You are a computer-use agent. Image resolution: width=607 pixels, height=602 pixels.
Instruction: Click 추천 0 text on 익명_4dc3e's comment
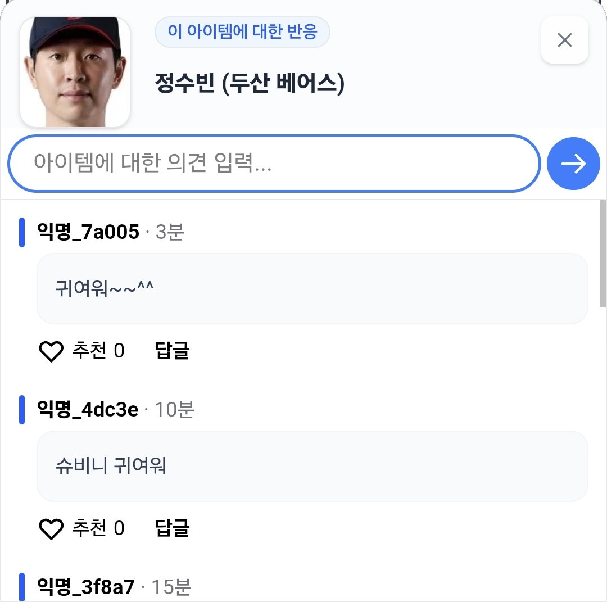(x=98, y=528)
